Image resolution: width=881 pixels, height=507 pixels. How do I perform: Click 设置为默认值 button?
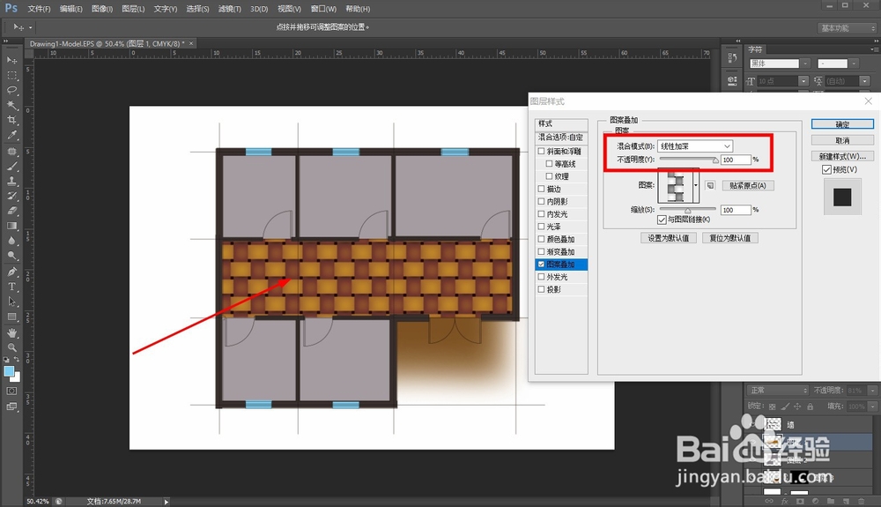tap(668, 238)
